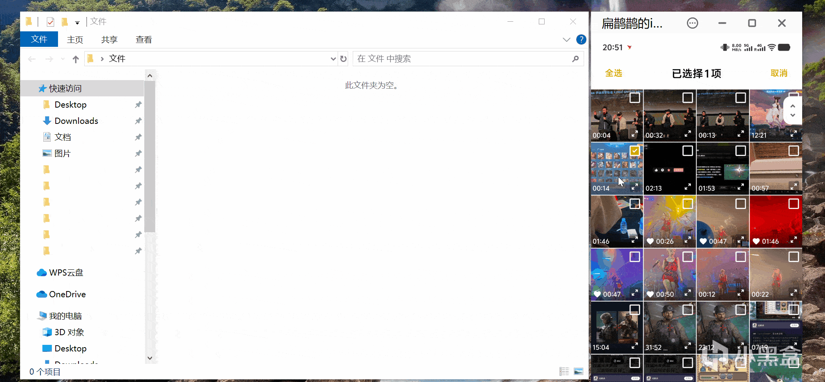The width and height of the screenshot is (825, 382).
Task: Check the box on the 00:32 video
Action: point(688,98)
